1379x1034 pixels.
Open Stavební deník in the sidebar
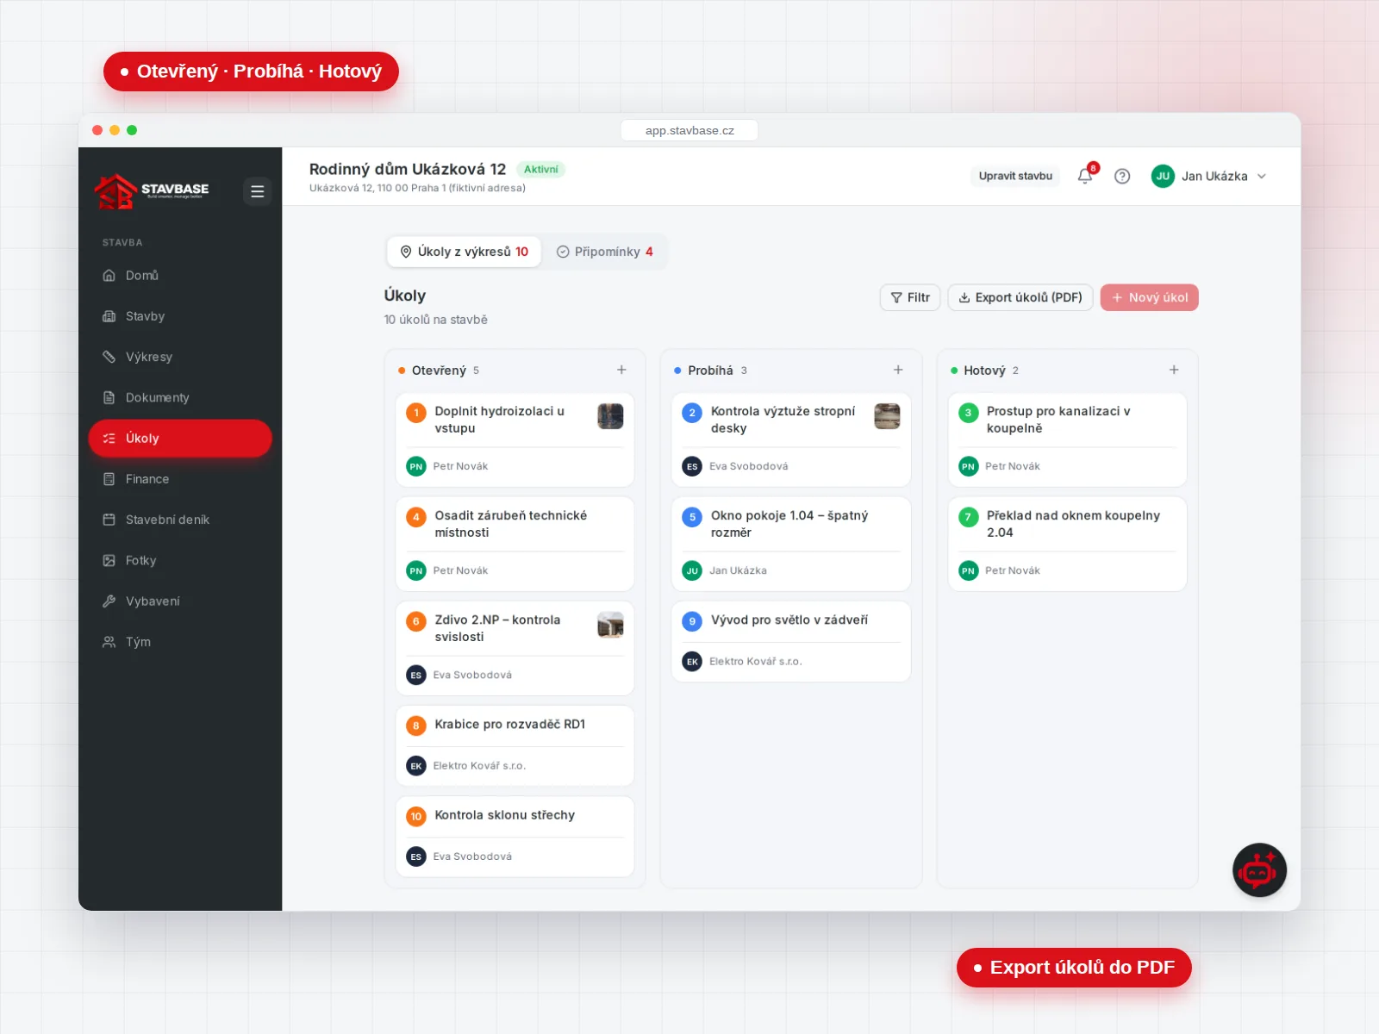click(180, 520)
